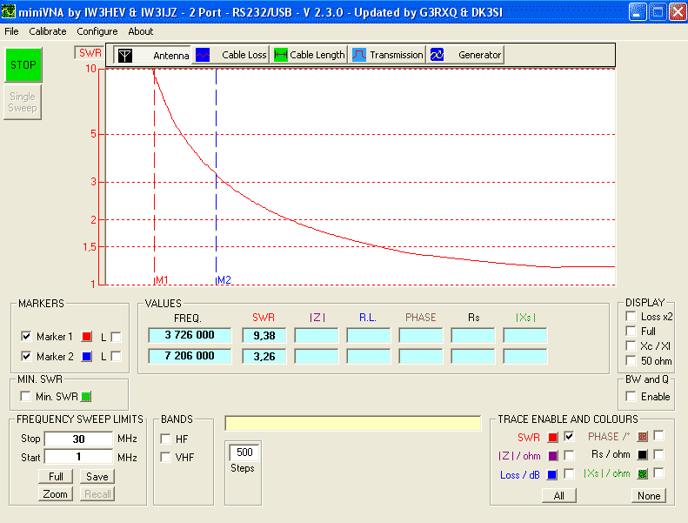Check the 50 ohm display option
Screen dimensions: 688x523
631,360
